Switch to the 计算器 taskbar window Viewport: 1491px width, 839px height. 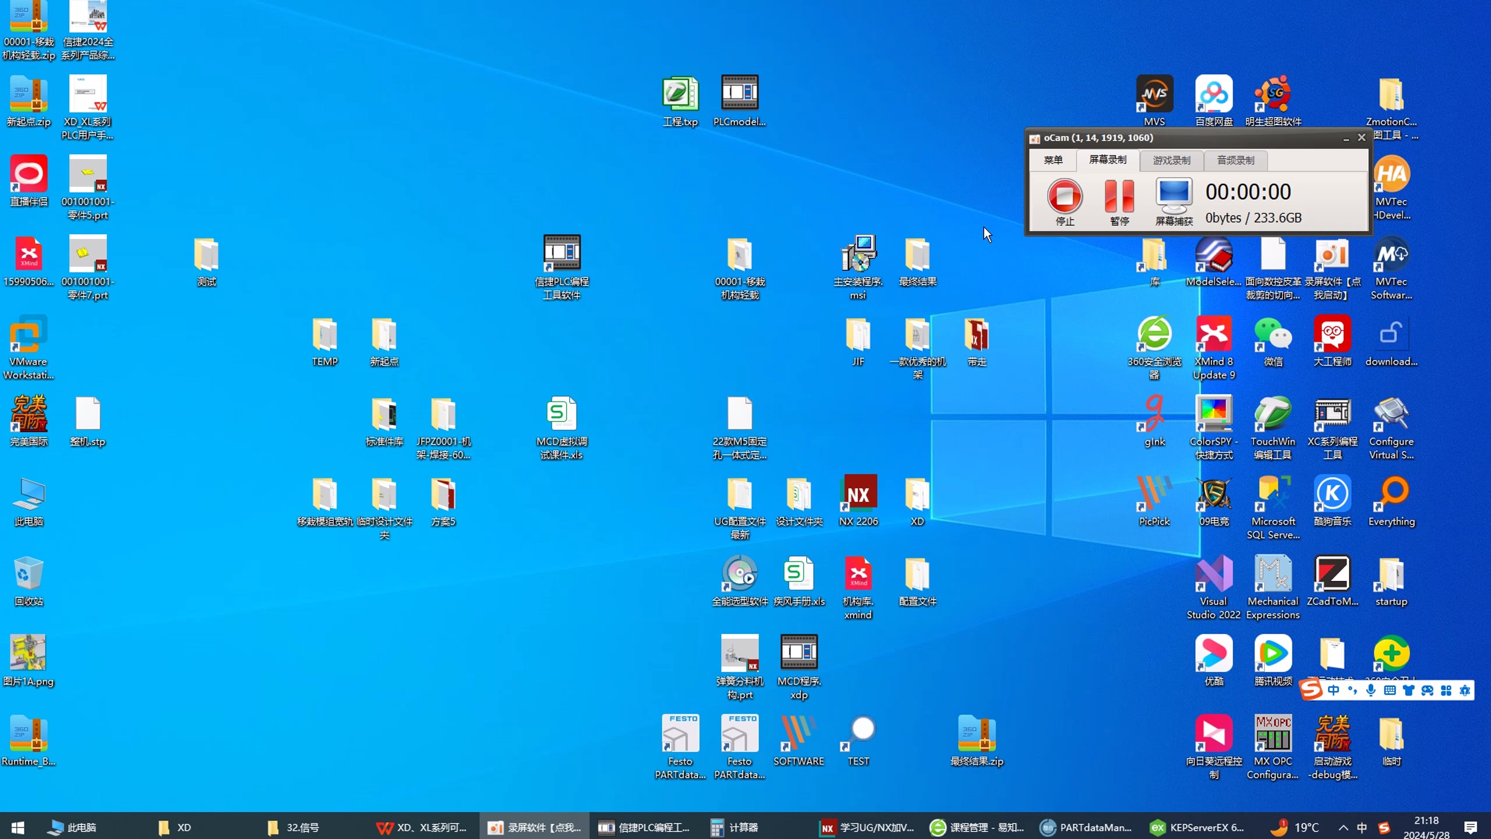tap(735, 827)
